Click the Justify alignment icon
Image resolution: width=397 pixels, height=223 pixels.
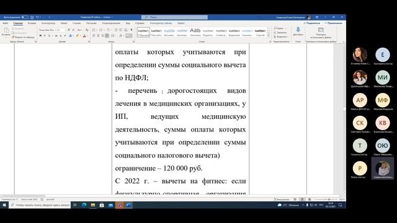(x=107, y=36)
